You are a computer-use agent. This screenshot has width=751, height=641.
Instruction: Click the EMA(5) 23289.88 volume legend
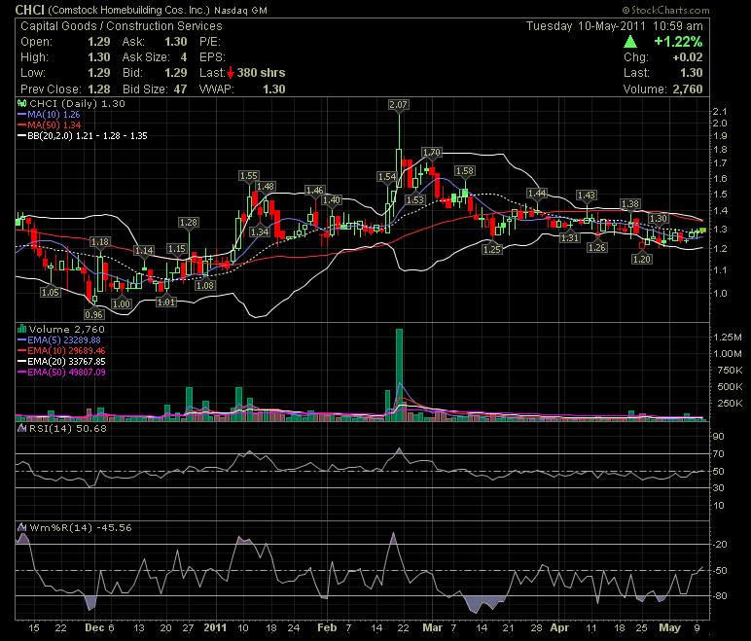coord(59,339)
